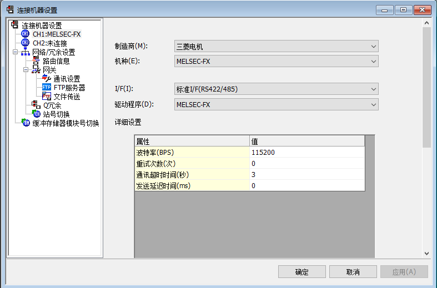The image size is (437, 288).
Task: Click the 文件传送 file transfer icon
Action: point(47,97)
